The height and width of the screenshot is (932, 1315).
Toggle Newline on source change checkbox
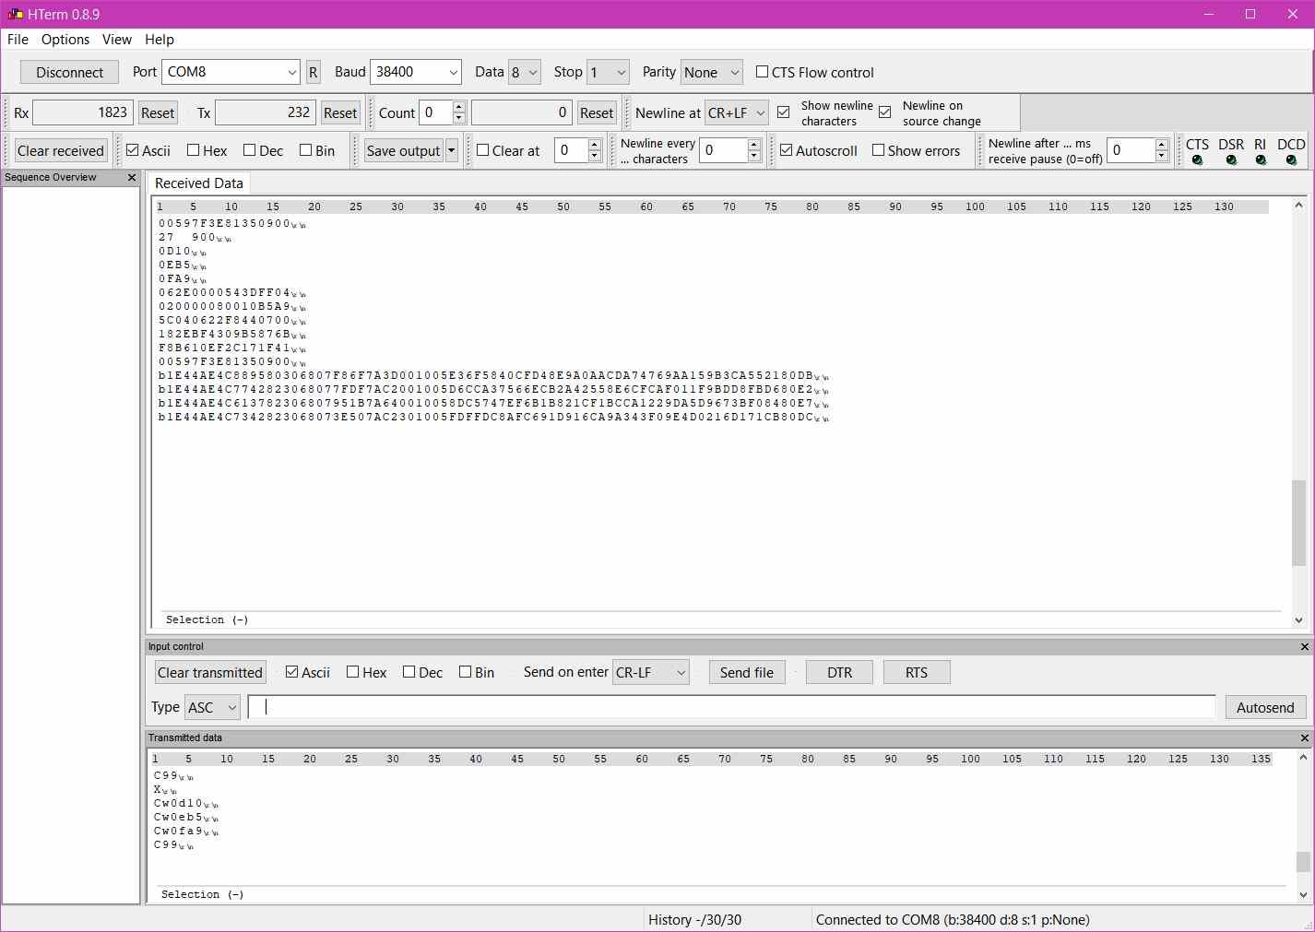(x=885, y=112)
